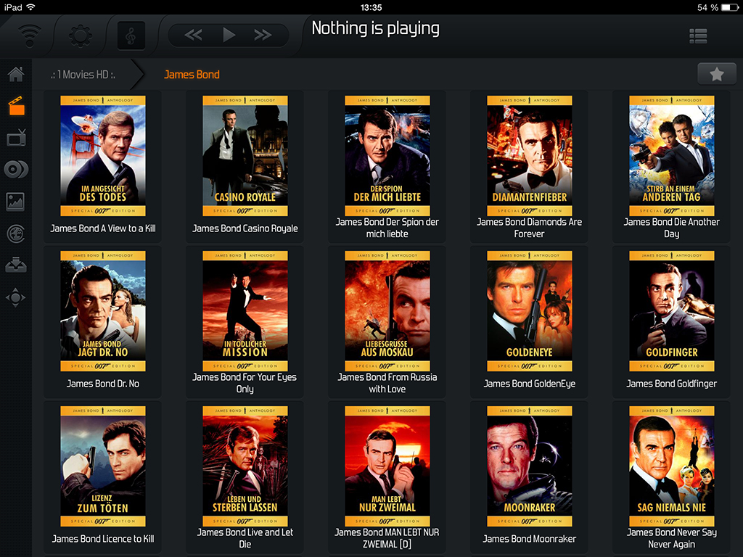Viewport: 743px width, 557px height.
Task: Go to Home in the sidebar
Action: [x=16, y=74]
